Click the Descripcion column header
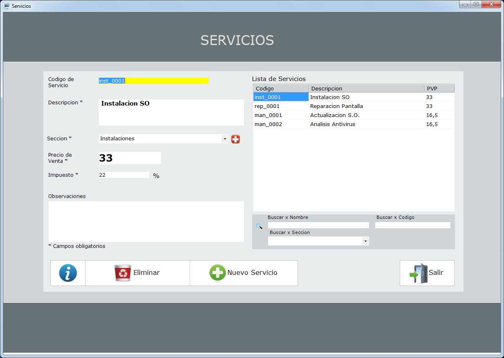The width and height of the screenshot is (504, 358). point(366,88)
